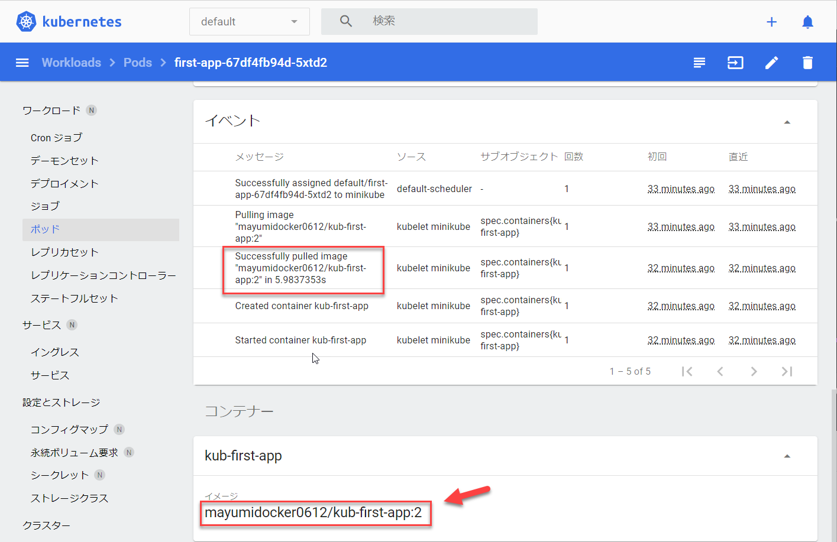Go to Pods breadcrumb

(x=138, y=63)
